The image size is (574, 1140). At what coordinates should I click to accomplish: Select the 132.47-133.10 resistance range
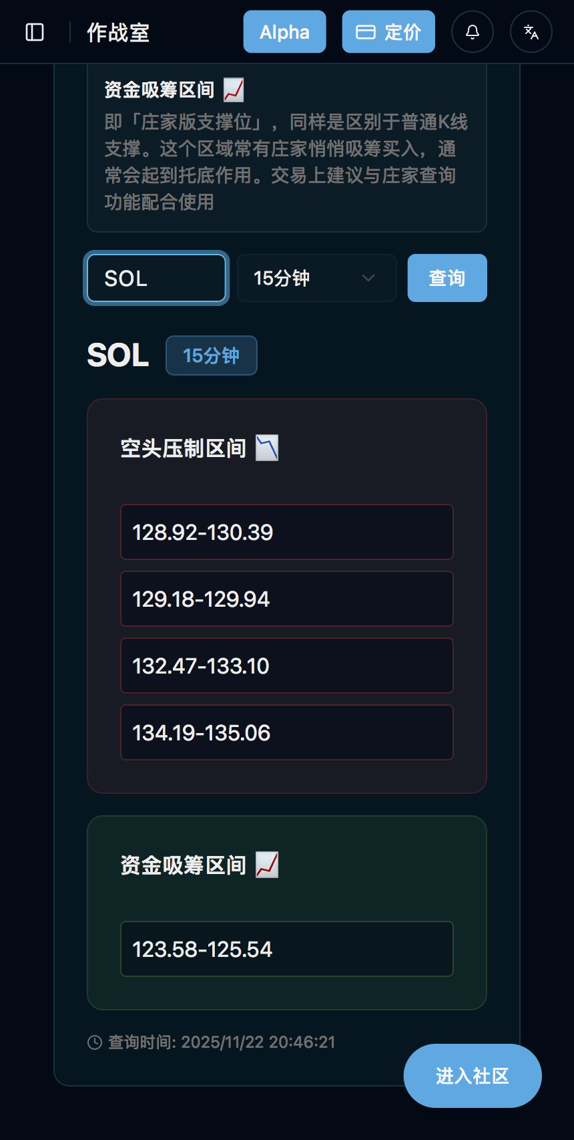tap(286, 666)
